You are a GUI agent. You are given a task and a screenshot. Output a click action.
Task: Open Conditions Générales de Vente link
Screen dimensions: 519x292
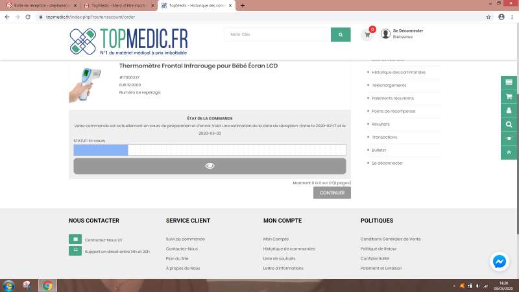(x=391, y=239)
